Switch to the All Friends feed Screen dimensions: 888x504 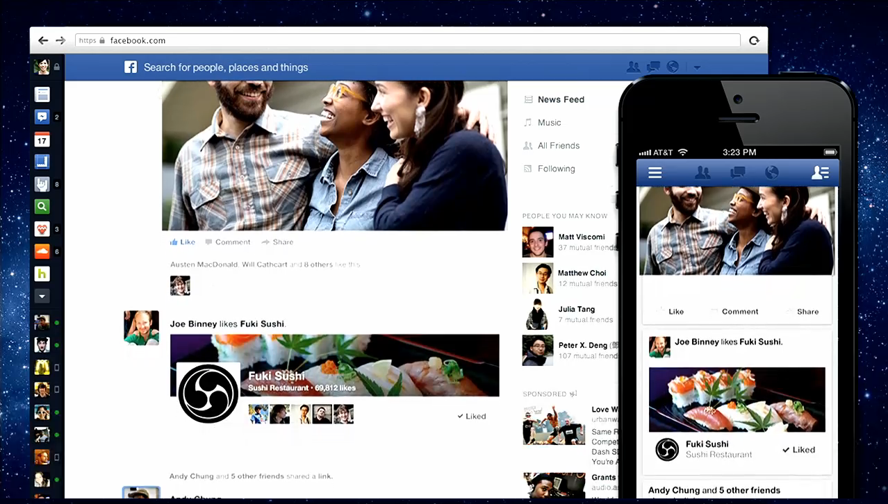click(558, 146)
